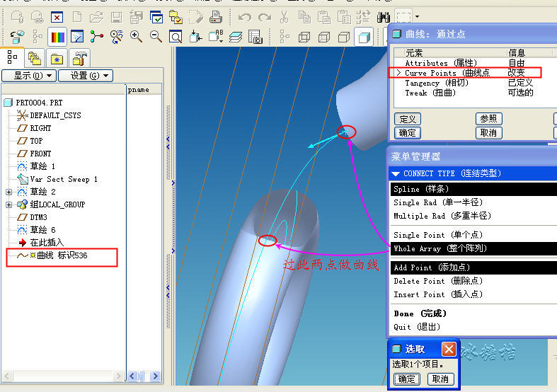Click the Refit zoom window icon

(176, 37)
